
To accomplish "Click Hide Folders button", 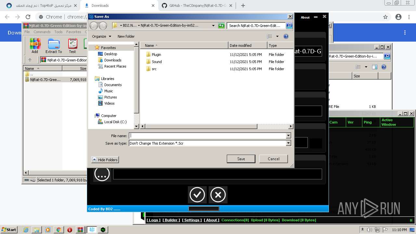I will pos(105,160).
